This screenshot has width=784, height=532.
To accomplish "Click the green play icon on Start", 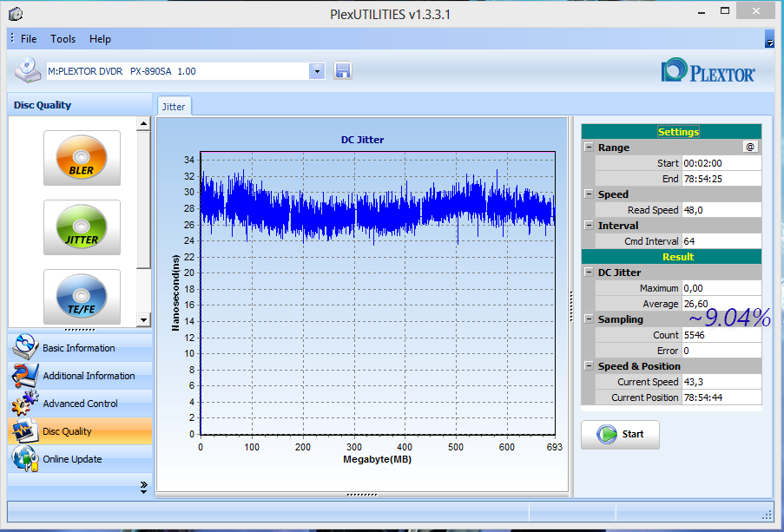I will pos(607,434).
